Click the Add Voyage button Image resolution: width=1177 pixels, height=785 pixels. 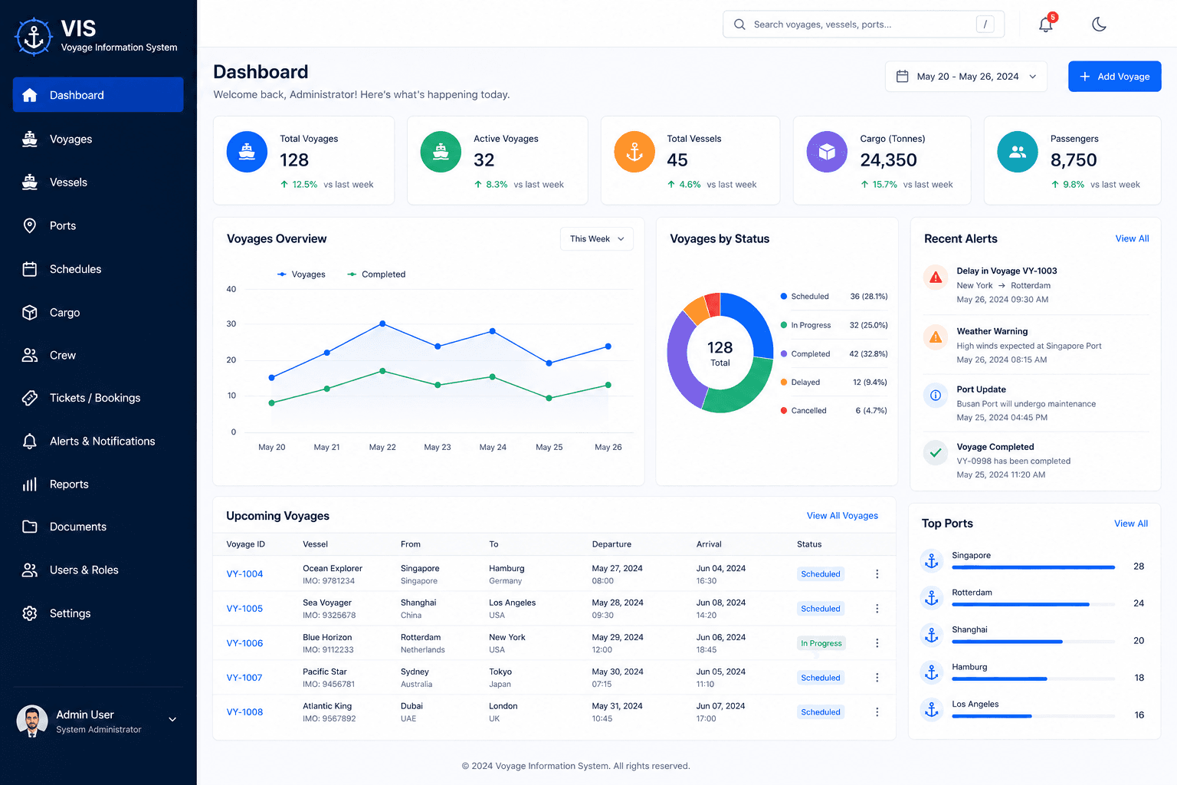point(1115,77)
